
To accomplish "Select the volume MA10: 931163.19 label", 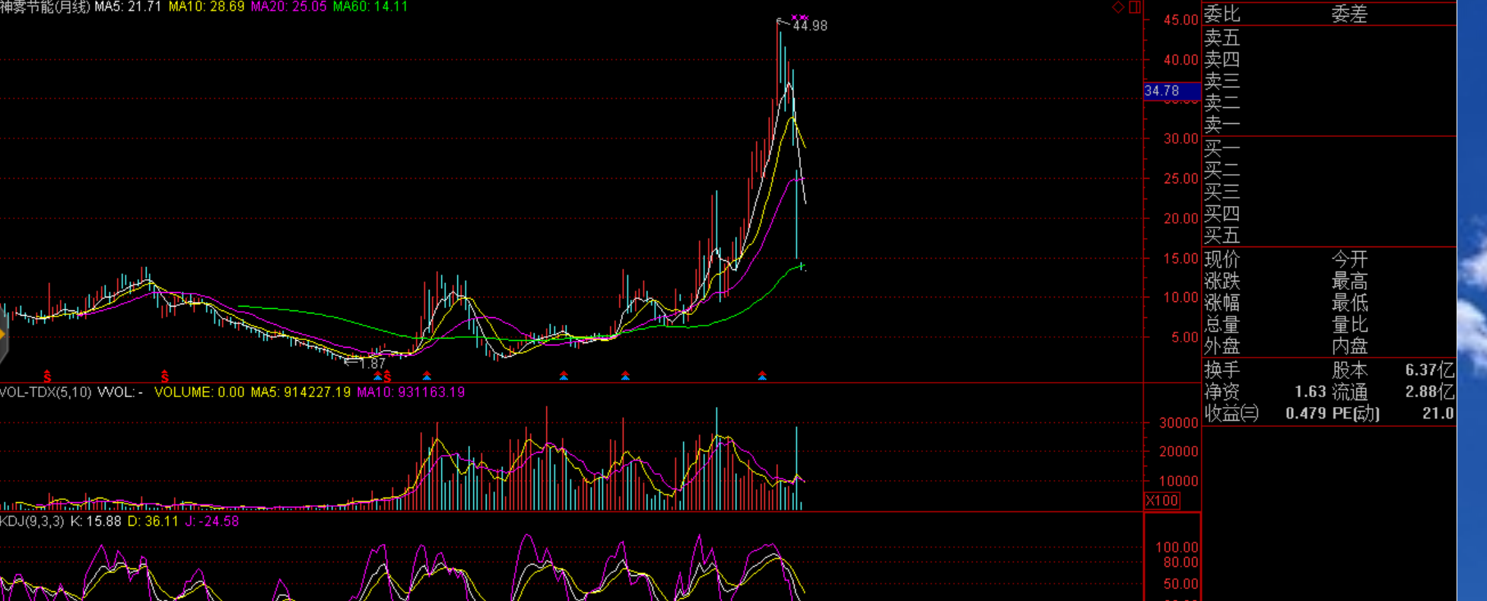I will (x=411, y=393).
